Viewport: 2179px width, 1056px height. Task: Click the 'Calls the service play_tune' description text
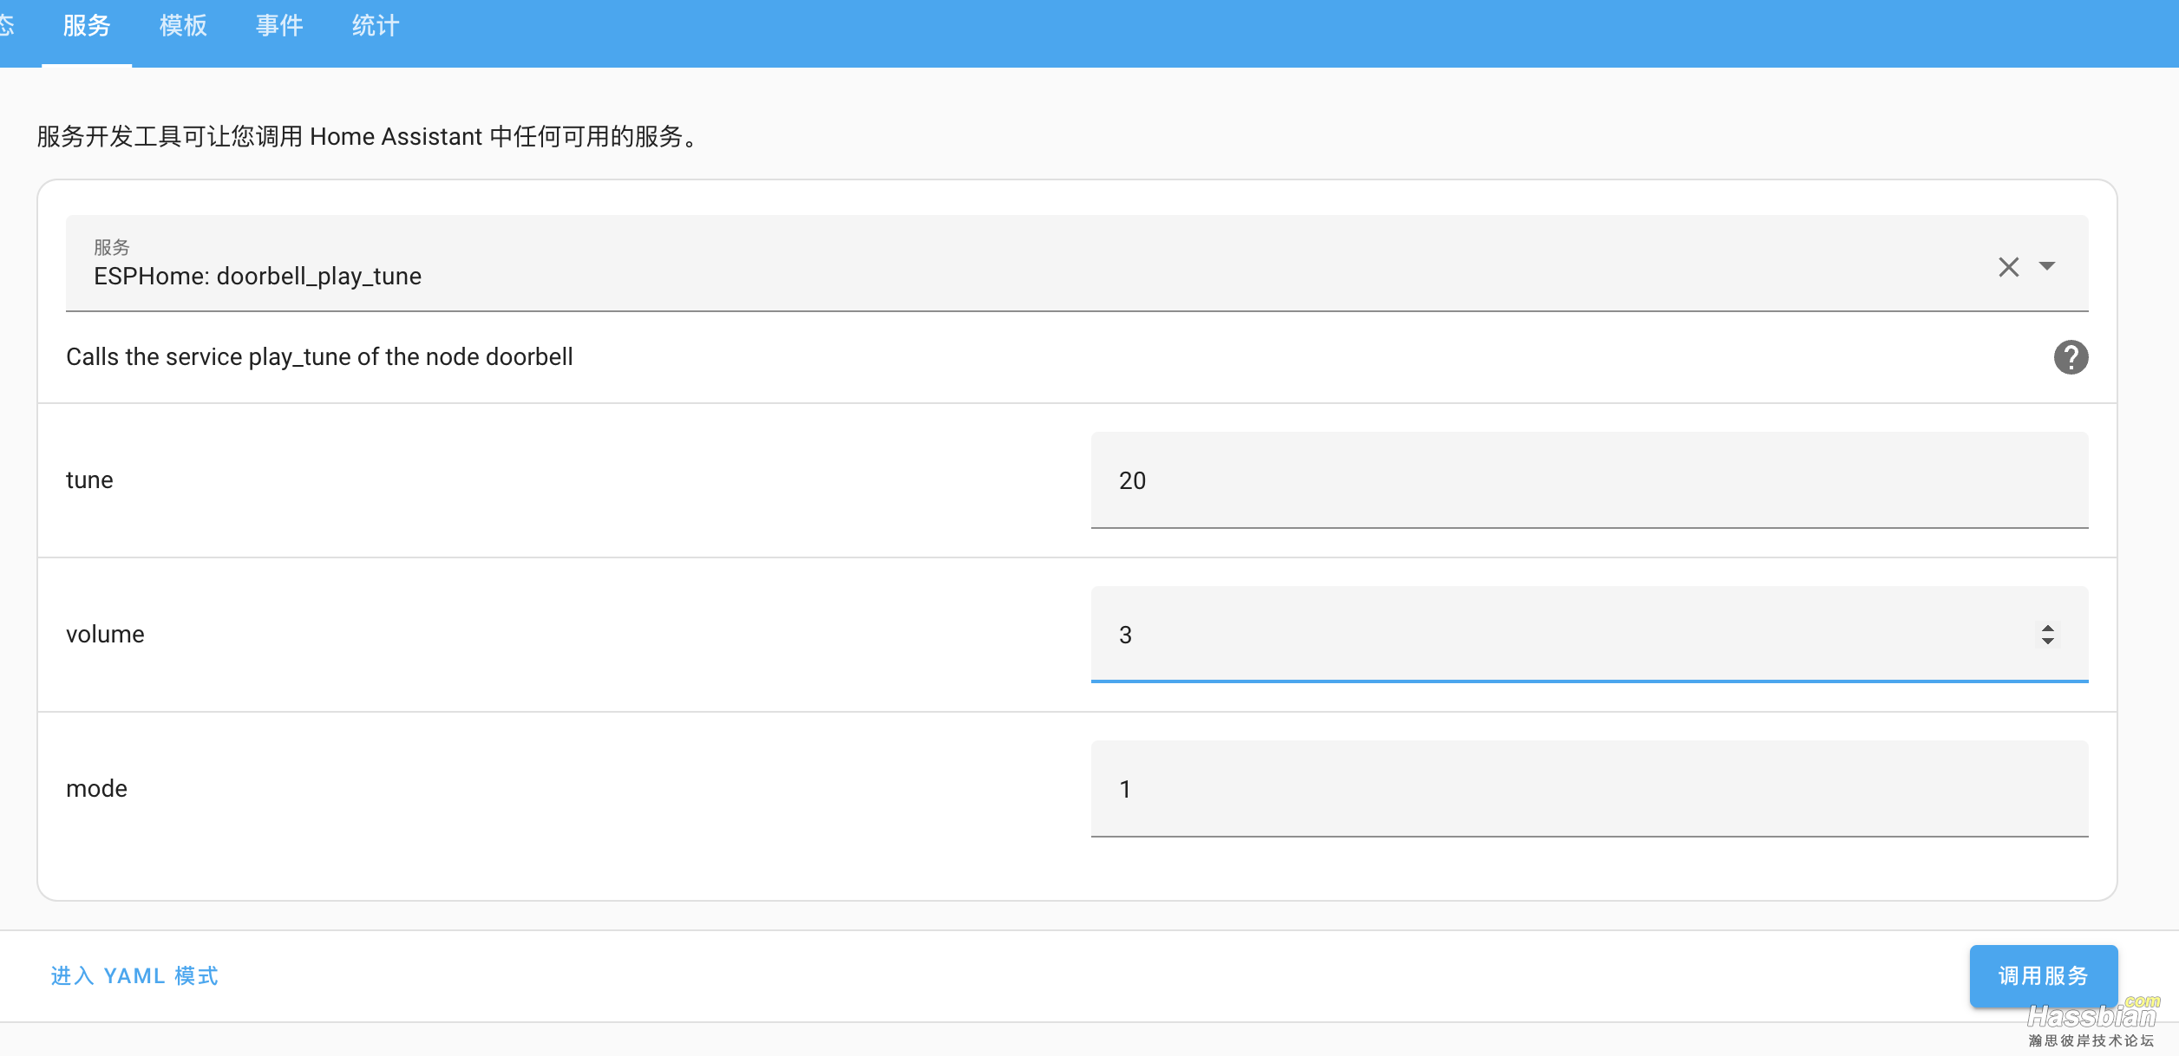[x=319, y=357]
